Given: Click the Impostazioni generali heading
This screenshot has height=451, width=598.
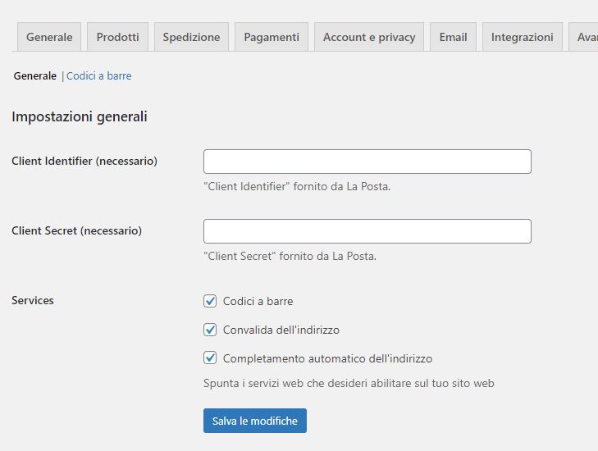Looking at the screenshot, I should (80, 117).
